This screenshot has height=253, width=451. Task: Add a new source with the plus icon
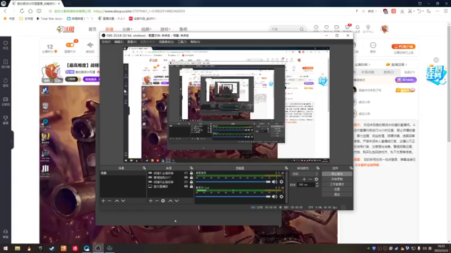click(x=151, y=201)
